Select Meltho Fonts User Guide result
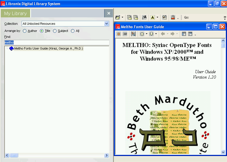227x162 pixels. click(48, 48)
